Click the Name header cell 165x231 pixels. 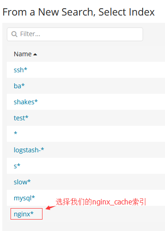(86, 54)
